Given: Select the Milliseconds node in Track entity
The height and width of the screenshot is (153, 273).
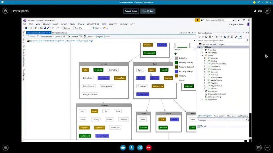Looking at the screenshot, I should pos(158,86).
